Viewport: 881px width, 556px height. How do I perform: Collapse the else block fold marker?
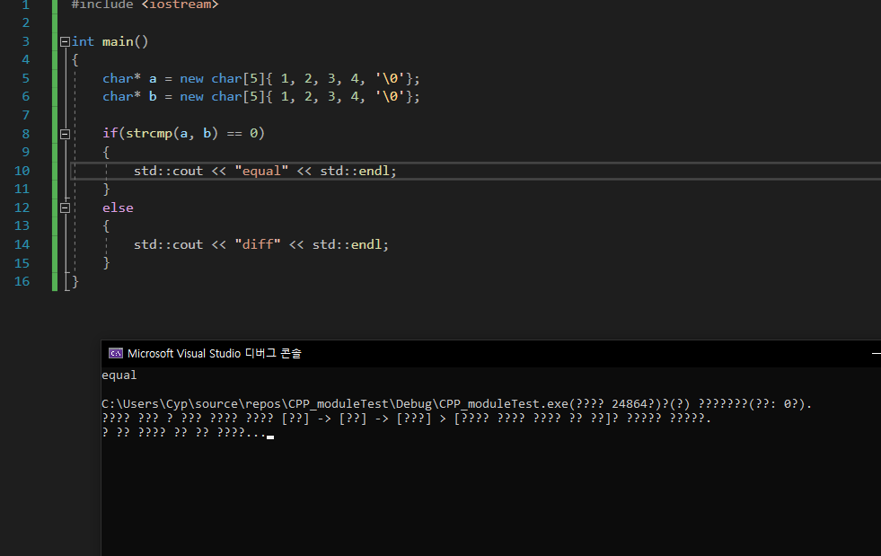click(65, 208)
